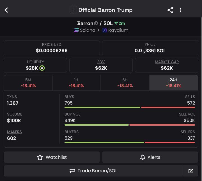Click the Solana chain link
This screenshot has height=181, width=202.
[84, 30]
